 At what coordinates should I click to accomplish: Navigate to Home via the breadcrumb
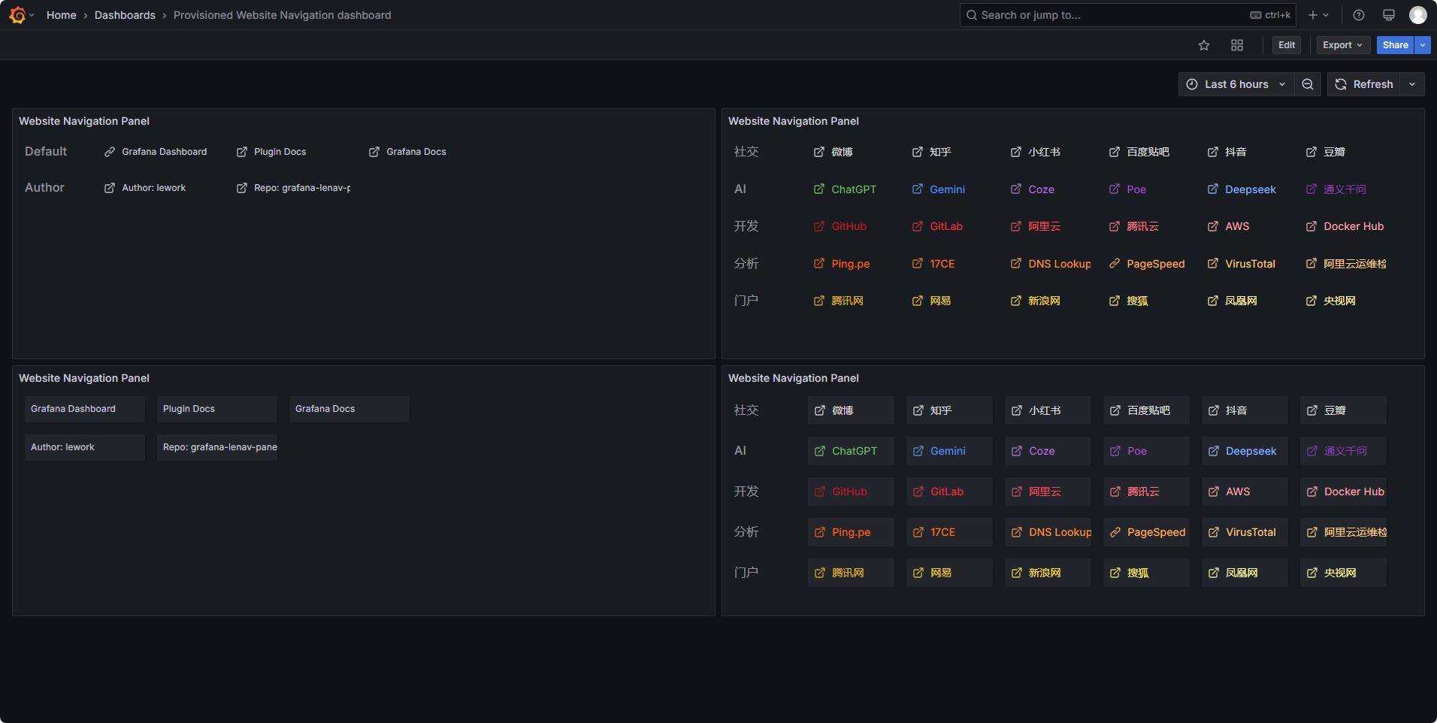pyautogui.click(x=61, y=15)
